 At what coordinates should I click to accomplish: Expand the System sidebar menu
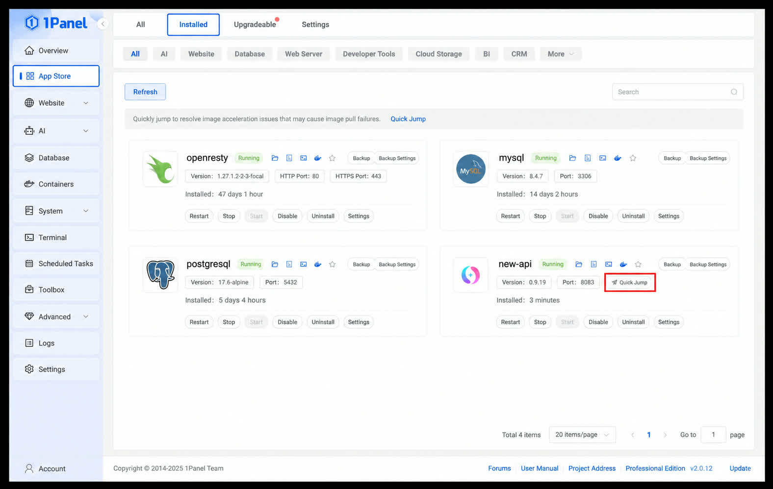[56, 211]
